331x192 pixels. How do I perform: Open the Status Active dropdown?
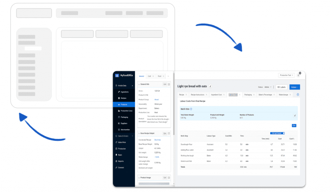pos(265,87)
